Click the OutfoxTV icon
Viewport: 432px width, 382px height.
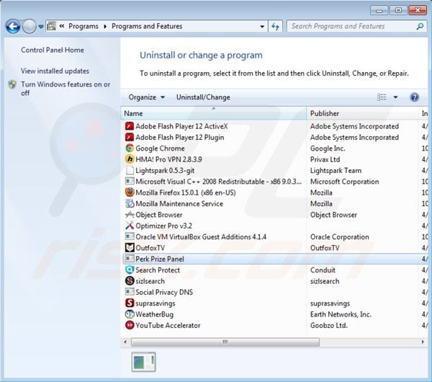[x=130, y=248]
